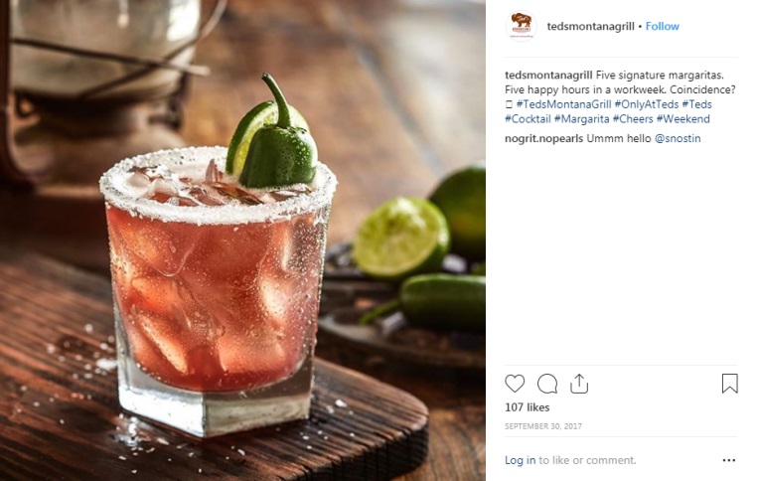Open comments with the speech bubble icon
Screen dimensions: 757x481
[x=547, y=384]
